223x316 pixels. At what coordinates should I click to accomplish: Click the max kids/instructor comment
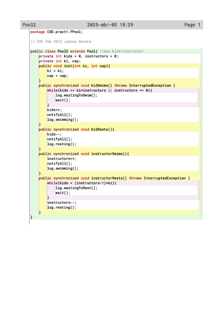pyautogui.click(x=122, y=51)
